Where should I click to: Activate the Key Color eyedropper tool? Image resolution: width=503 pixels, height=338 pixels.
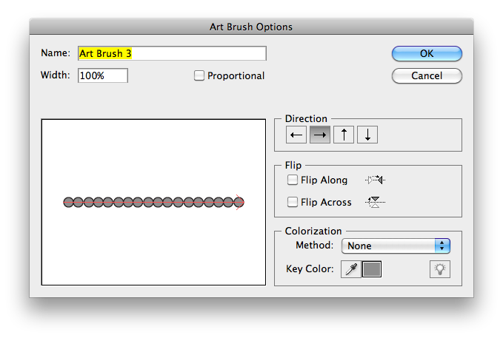350,269
